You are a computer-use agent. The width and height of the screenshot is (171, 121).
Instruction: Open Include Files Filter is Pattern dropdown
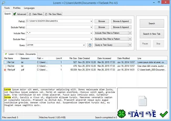coord(113,33)
